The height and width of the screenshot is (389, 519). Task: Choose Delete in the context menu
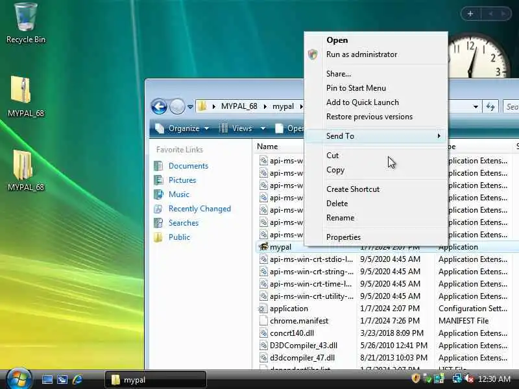376,204
